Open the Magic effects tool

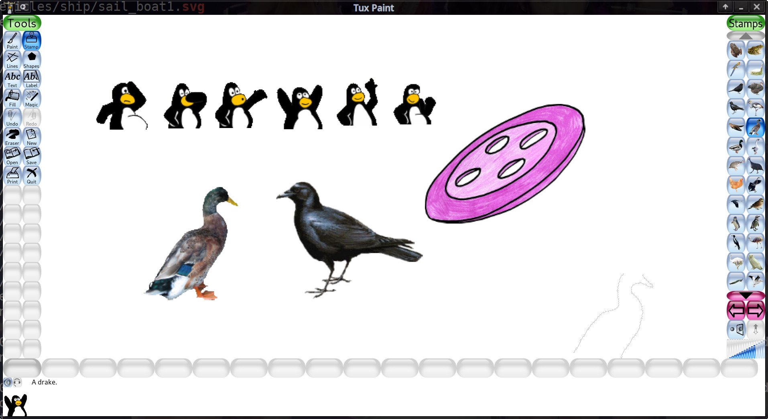tap(32, 99)
